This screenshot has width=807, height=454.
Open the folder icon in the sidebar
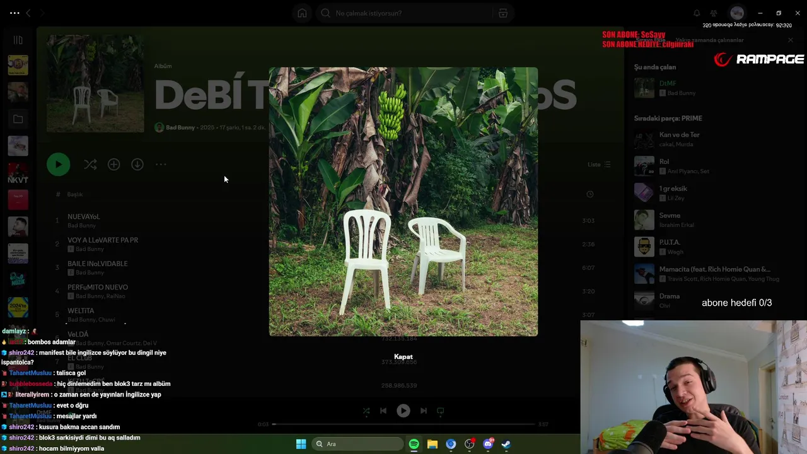tap(18, 119)
